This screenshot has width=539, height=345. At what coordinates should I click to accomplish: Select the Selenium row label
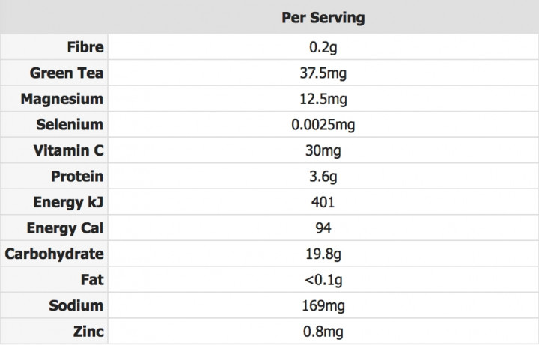[x=70, y=124]
